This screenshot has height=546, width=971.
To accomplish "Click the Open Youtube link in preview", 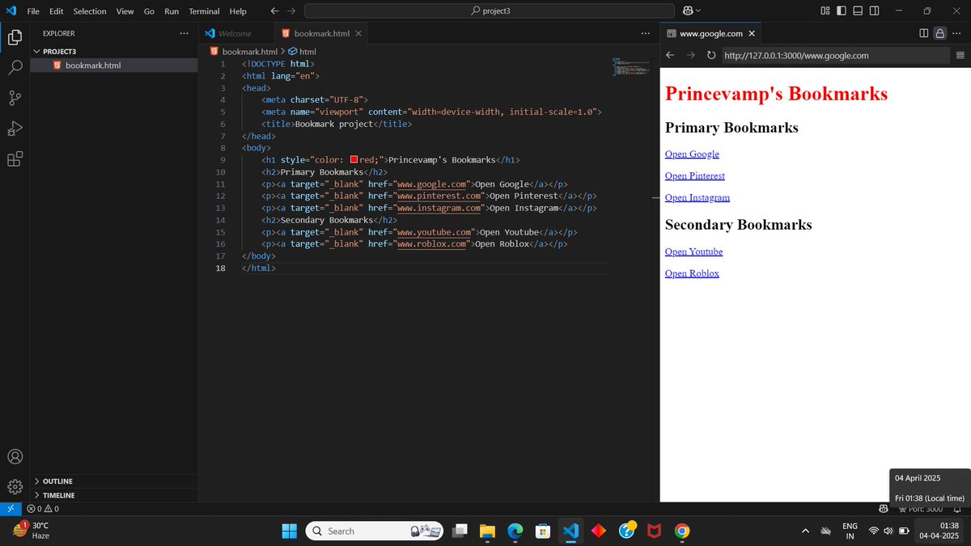I will [x=693, y=252].
